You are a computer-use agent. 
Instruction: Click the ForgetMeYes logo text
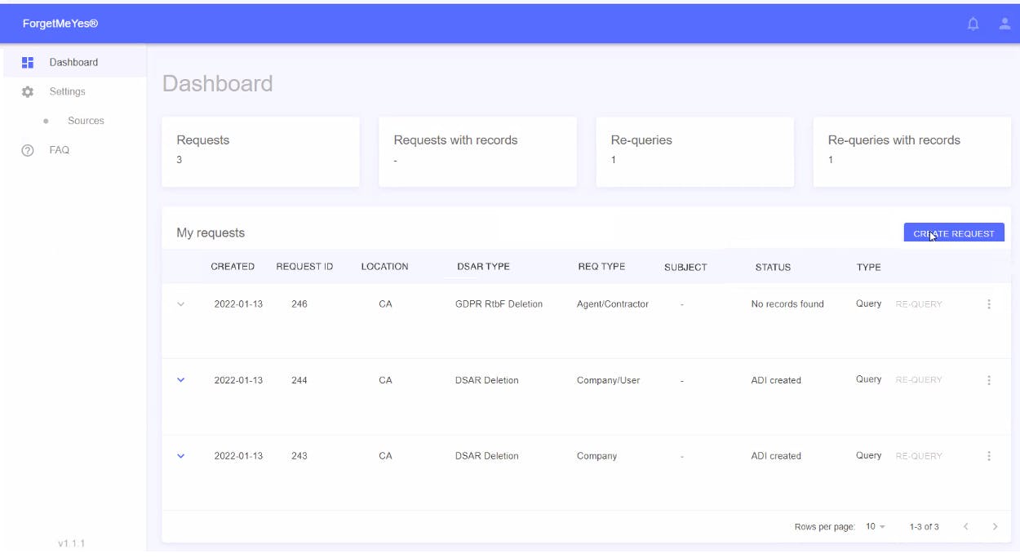pyautogui.click(x=60, y=24)
